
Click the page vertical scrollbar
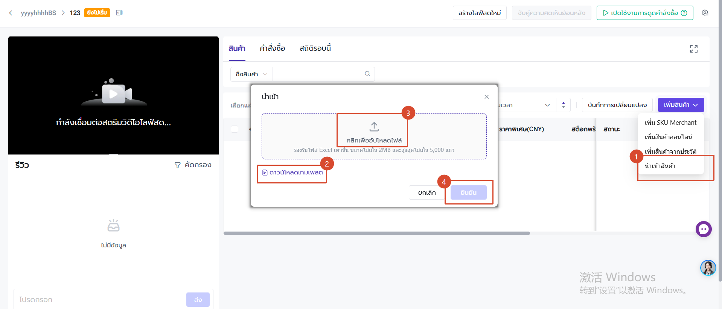click(x=720, y=141)
